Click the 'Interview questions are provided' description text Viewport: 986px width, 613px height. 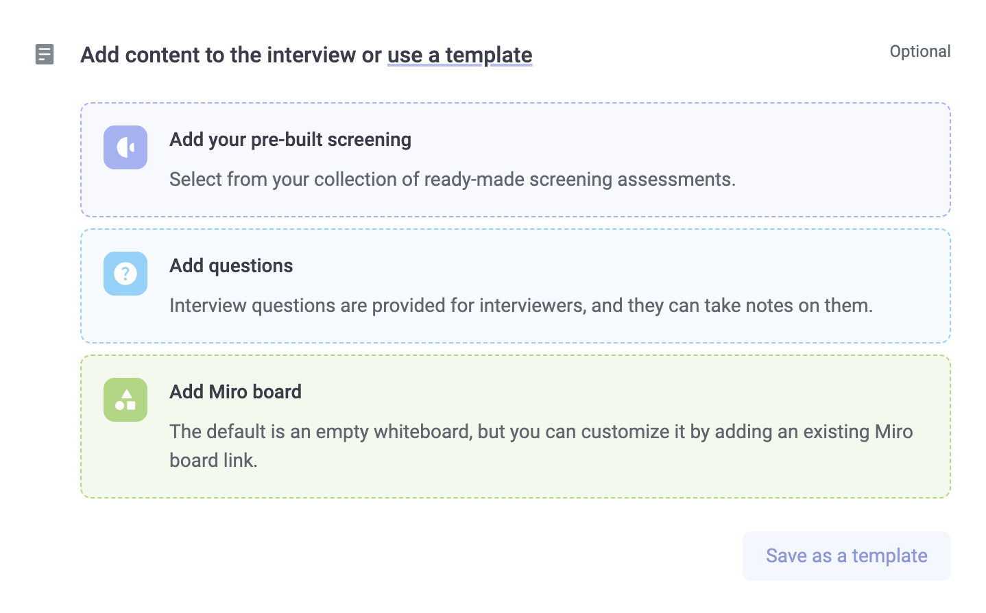coord(520,306)
